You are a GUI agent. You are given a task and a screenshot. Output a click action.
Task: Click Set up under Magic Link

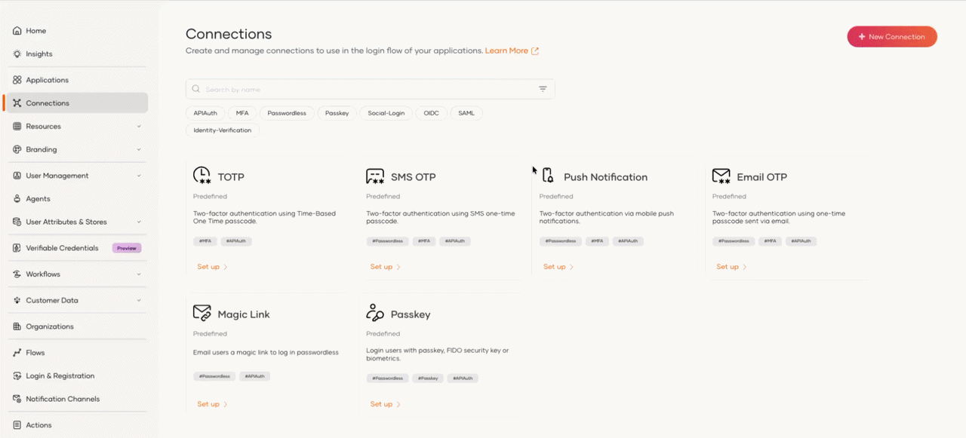[212, 404]
